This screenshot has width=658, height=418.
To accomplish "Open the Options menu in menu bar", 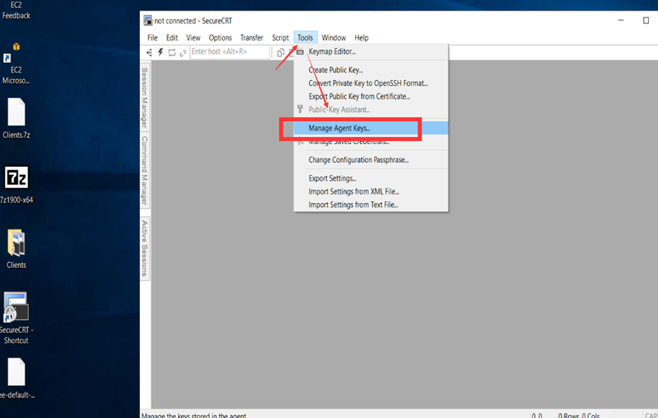I will [x=220, y=37].
